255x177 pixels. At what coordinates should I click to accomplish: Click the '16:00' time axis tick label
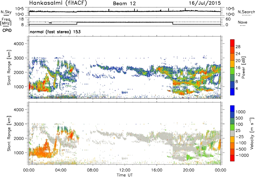(x=157, y=170)
